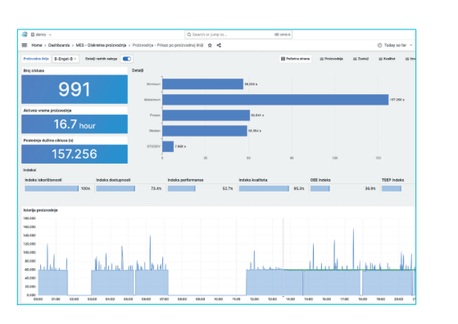Click the OEE indeks gauge bar
The height and width of the screenshot is (324, 458).
(320, 189)
